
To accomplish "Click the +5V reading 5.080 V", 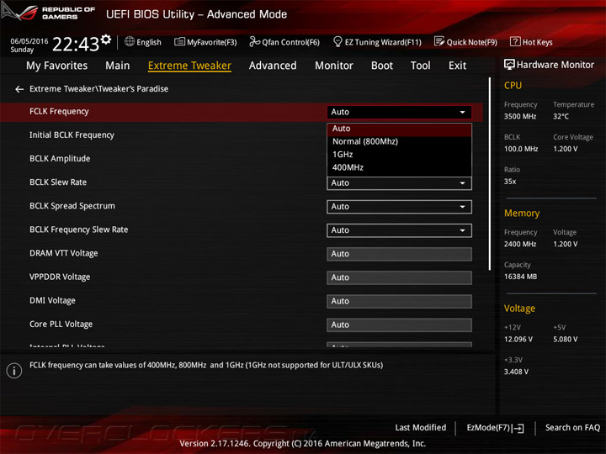I will tap(565, 340).
